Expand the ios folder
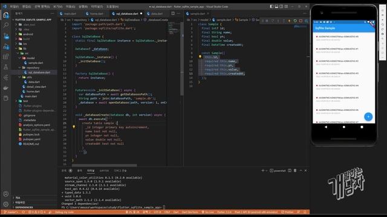This screenshot has width=387, height=217. pyautogui.click(x=25, y=44)
